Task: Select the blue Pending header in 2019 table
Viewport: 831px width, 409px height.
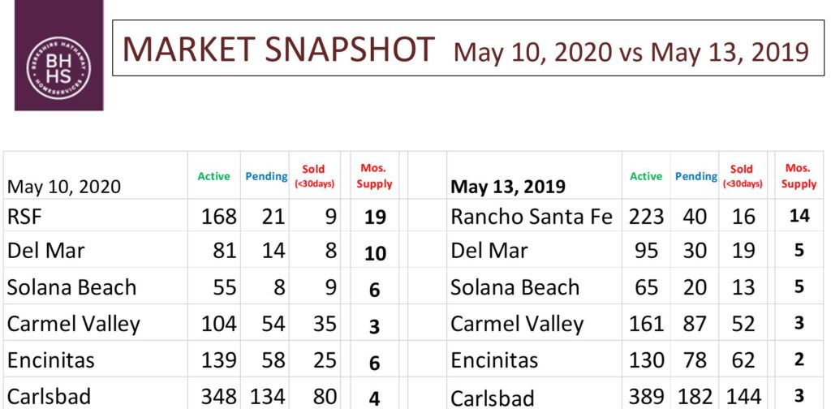Action: pos(695,176)
